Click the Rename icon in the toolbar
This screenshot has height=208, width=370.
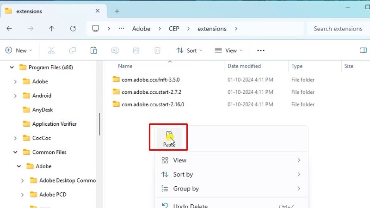coord(115,50)
